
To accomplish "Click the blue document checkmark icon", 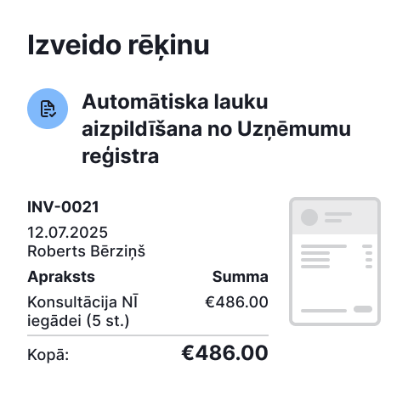I will tap(48, 109).
